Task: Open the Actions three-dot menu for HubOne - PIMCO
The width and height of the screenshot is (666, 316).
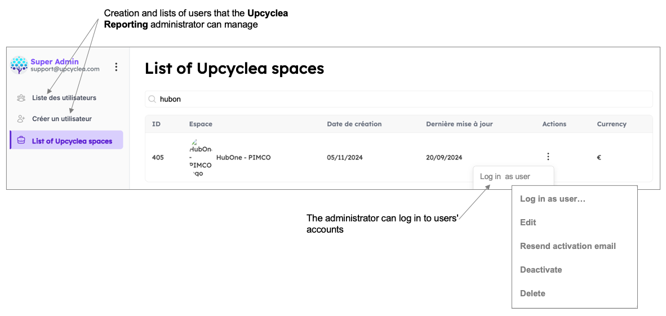Action: [548, 157]
